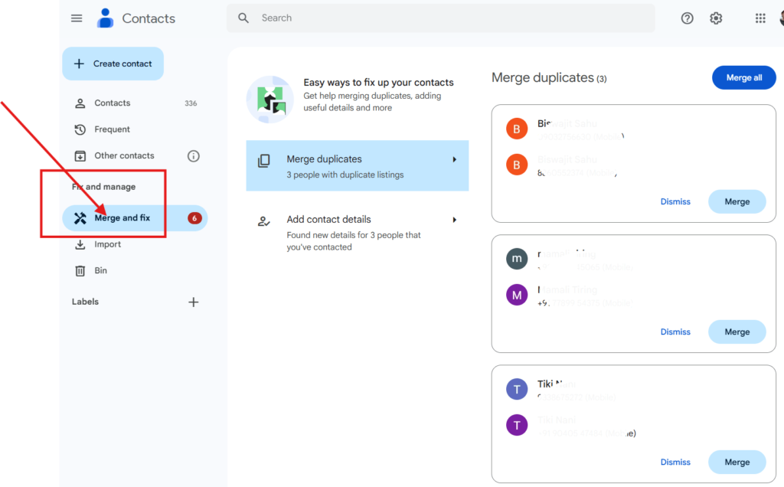The image size is (784, 487).
Task: Click 'Easy ways to fix up your contacts'
Action: coord(378,82)
